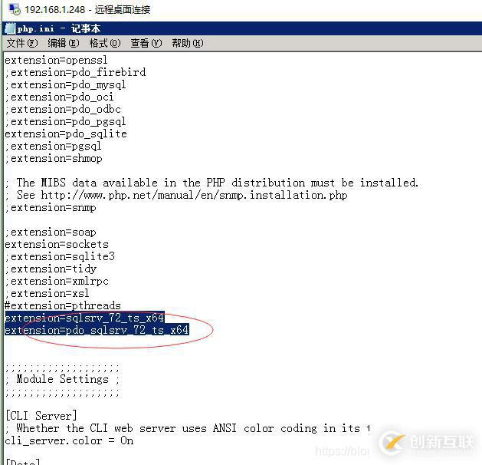Screen dimensions: 482x465
Task: Click the line ;extension=pdo_pgsql
Action: (65, 121)
